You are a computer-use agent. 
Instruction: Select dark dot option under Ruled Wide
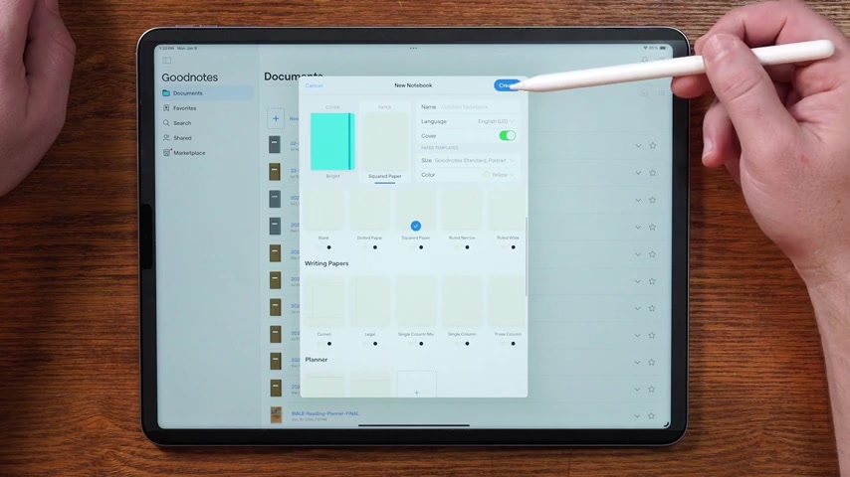[x=513, y=247]
